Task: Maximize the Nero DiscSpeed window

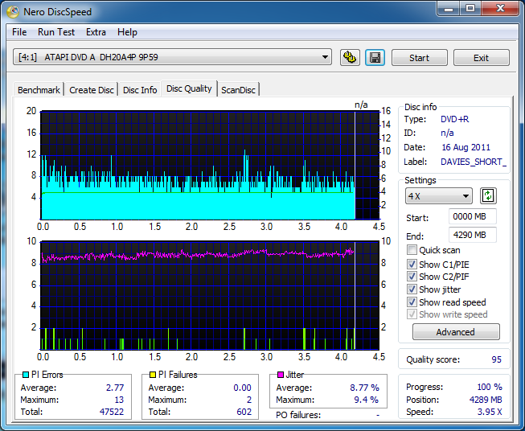Action: (x=470, y=9)
